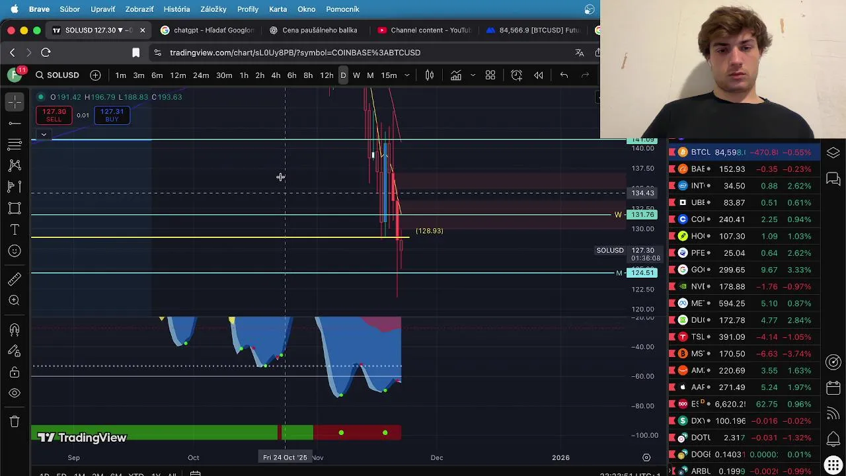Expand the time interval dropdown
The width and height of the screenshot is (846, 476).
(407, 75)
